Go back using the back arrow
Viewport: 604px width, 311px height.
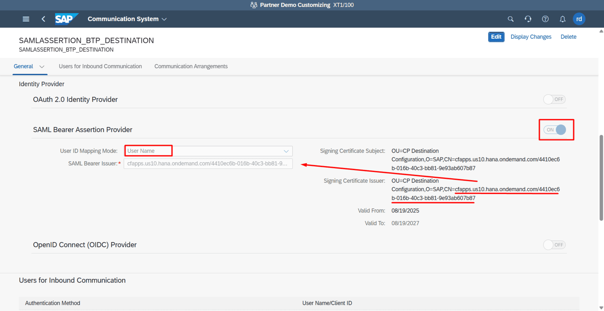point(43,19)
